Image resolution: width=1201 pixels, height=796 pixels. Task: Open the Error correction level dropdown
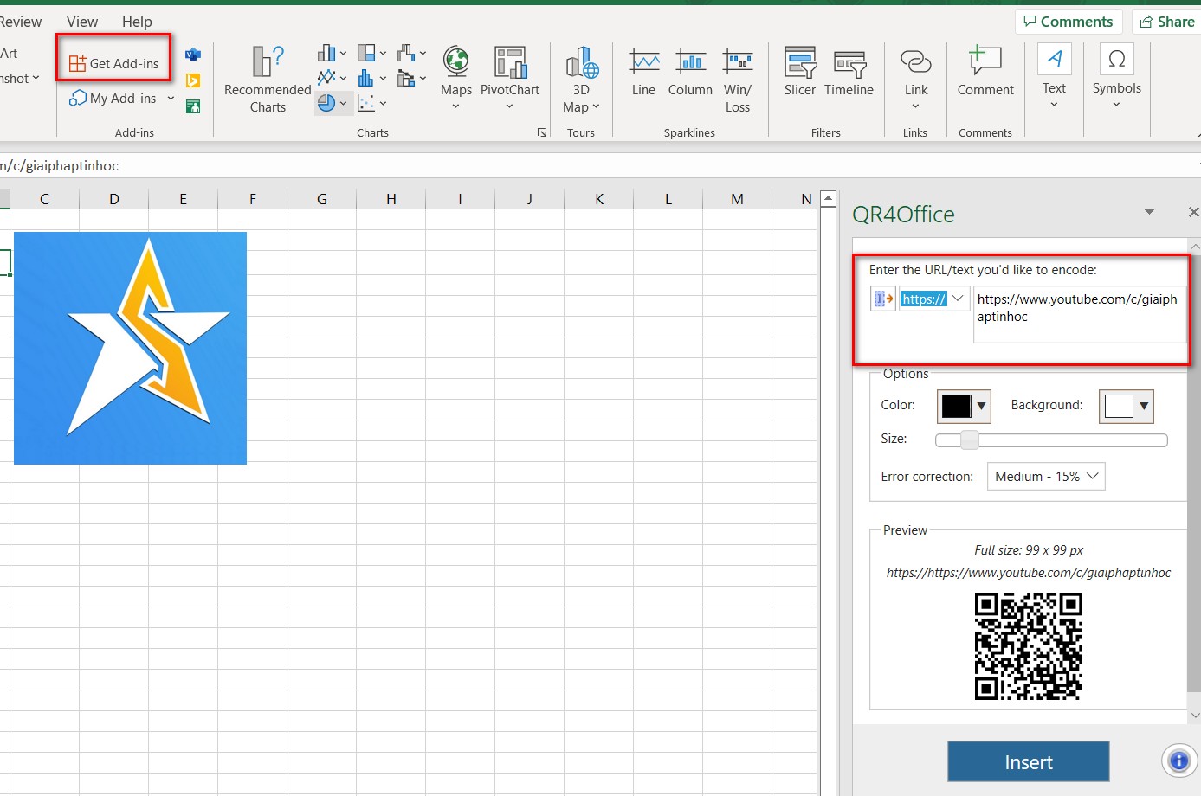coord(1046,477)
